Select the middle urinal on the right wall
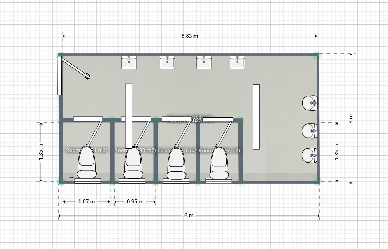This screenshot has height=249, width=388. (x=309, y=130)
